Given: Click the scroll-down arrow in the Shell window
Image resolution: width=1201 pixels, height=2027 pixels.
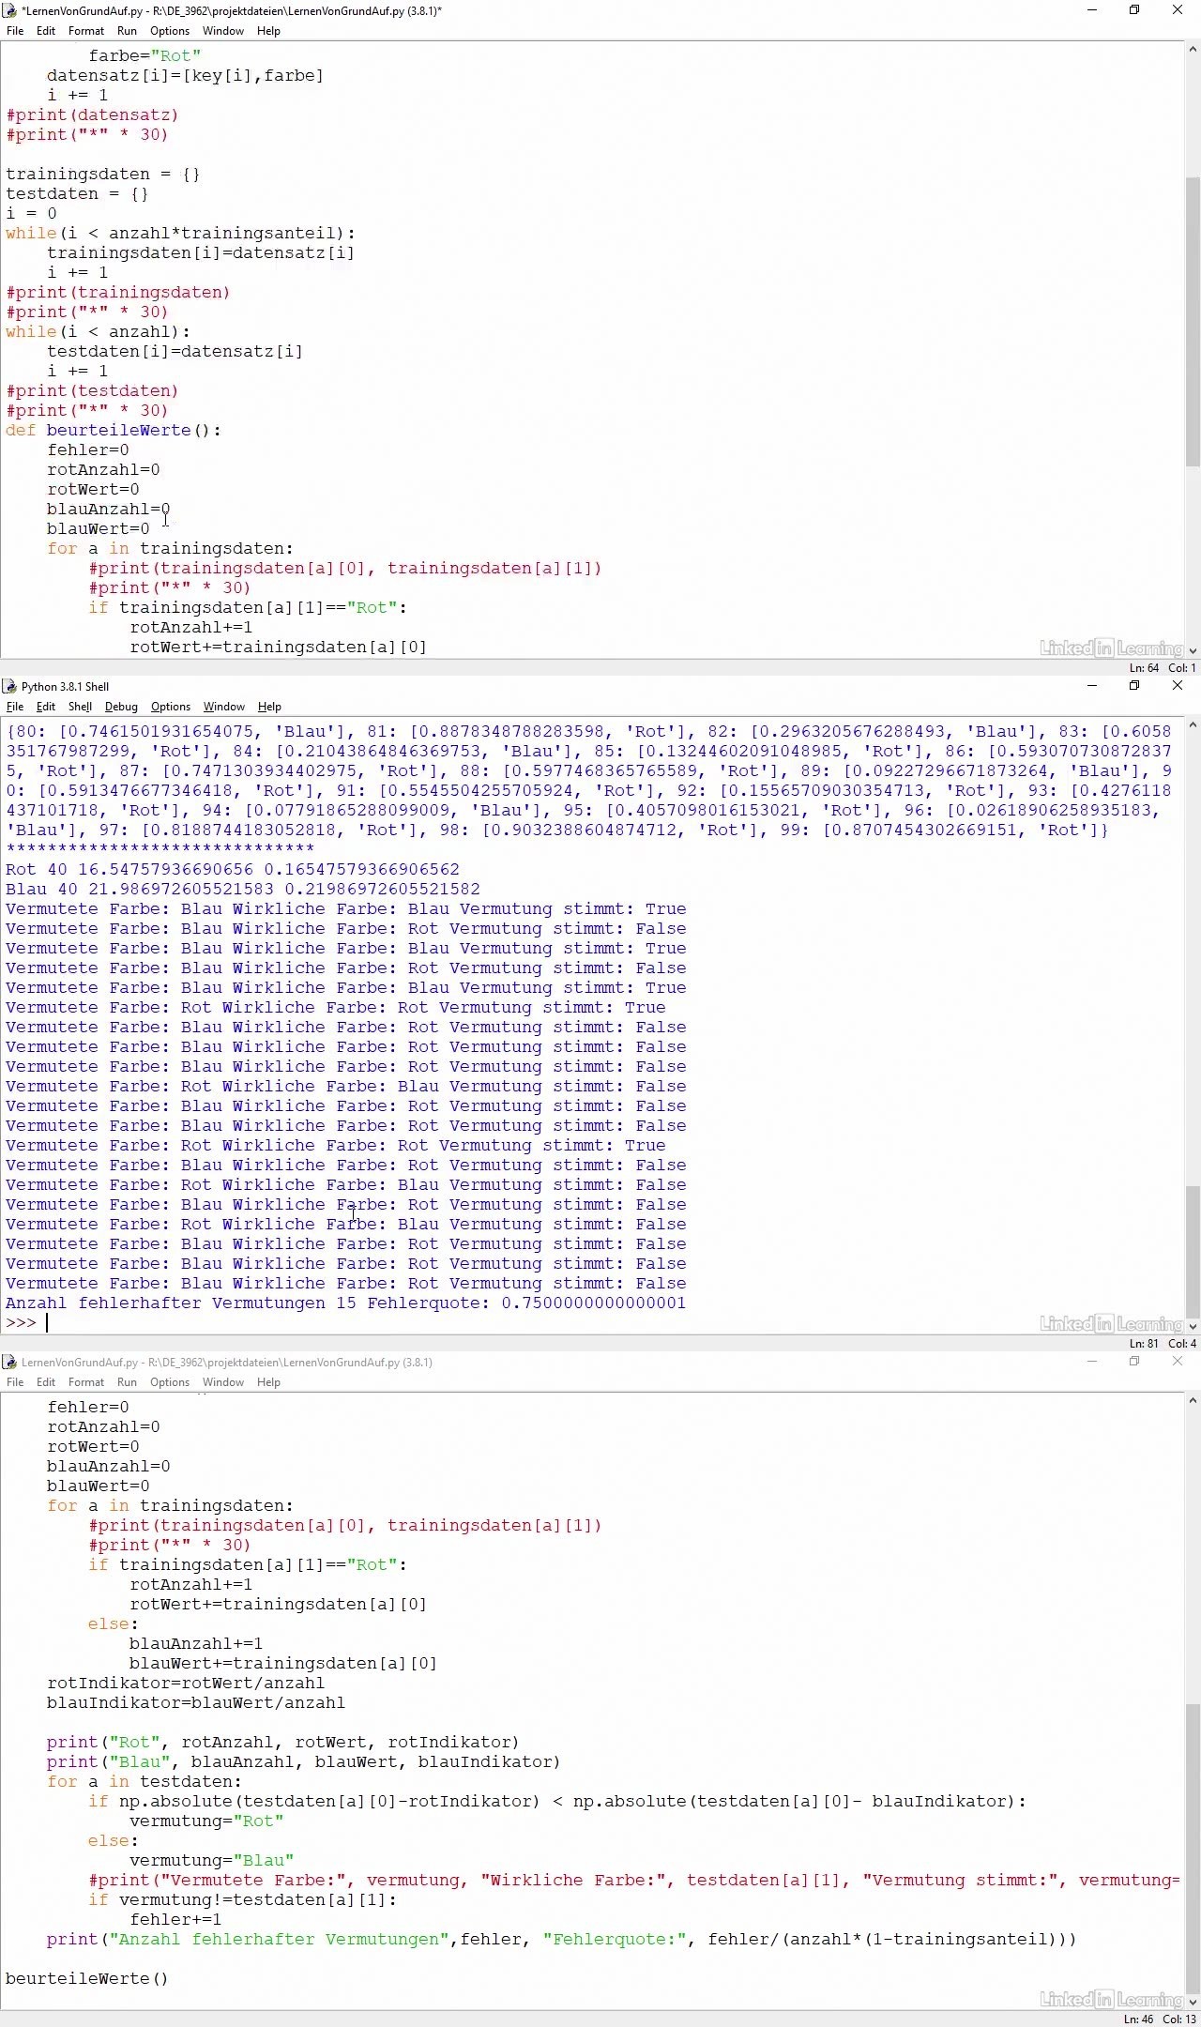Looking at the screenshot, I should (x=1193, y=1326).
